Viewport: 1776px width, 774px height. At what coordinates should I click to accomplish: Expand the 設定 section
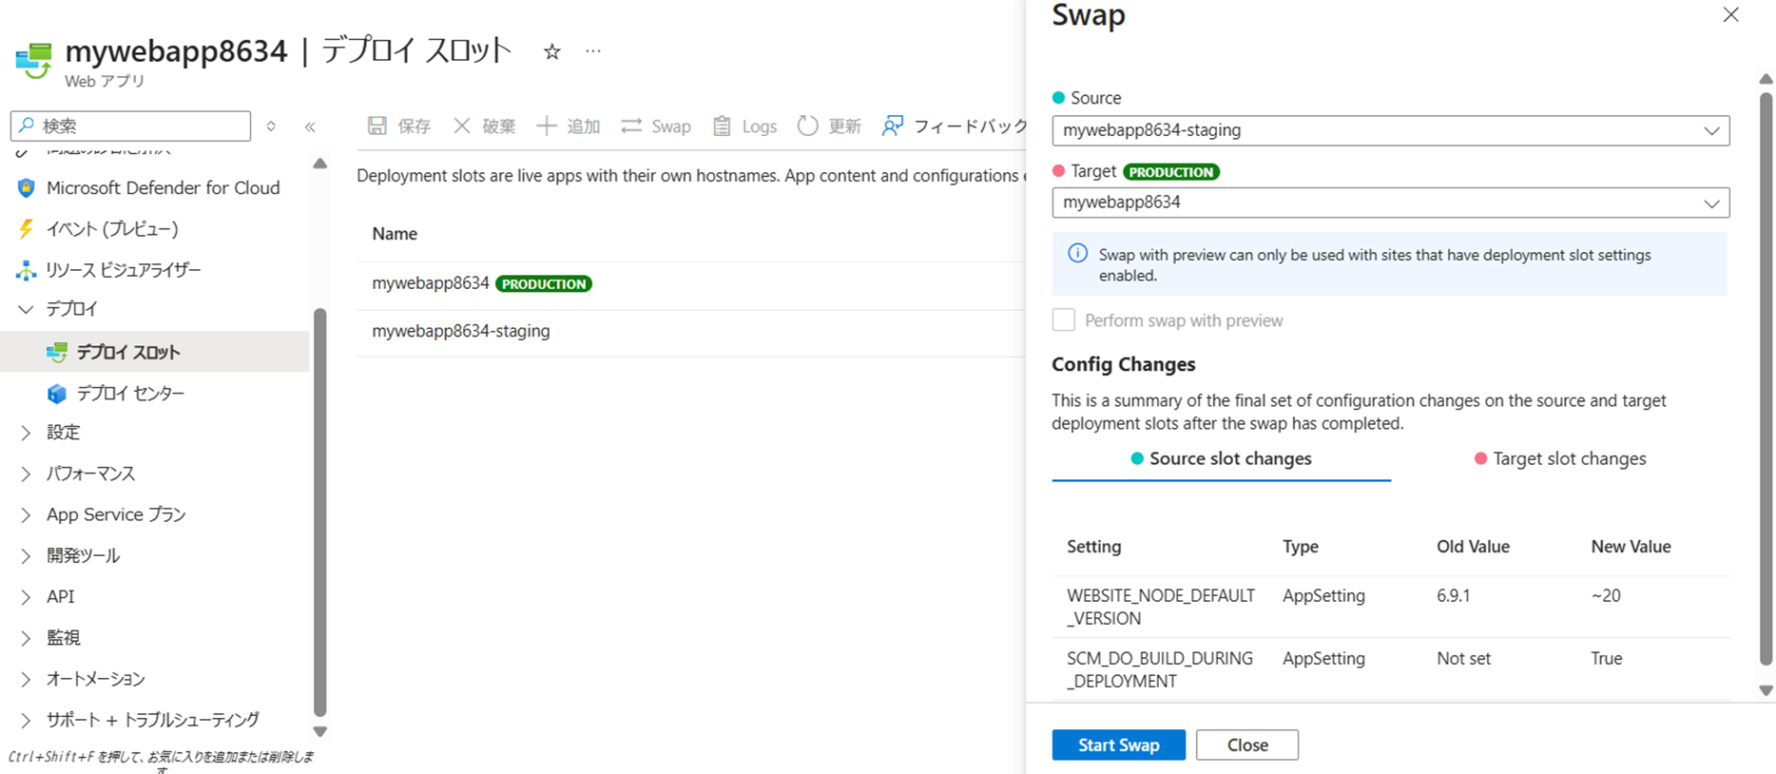(26, 433)
